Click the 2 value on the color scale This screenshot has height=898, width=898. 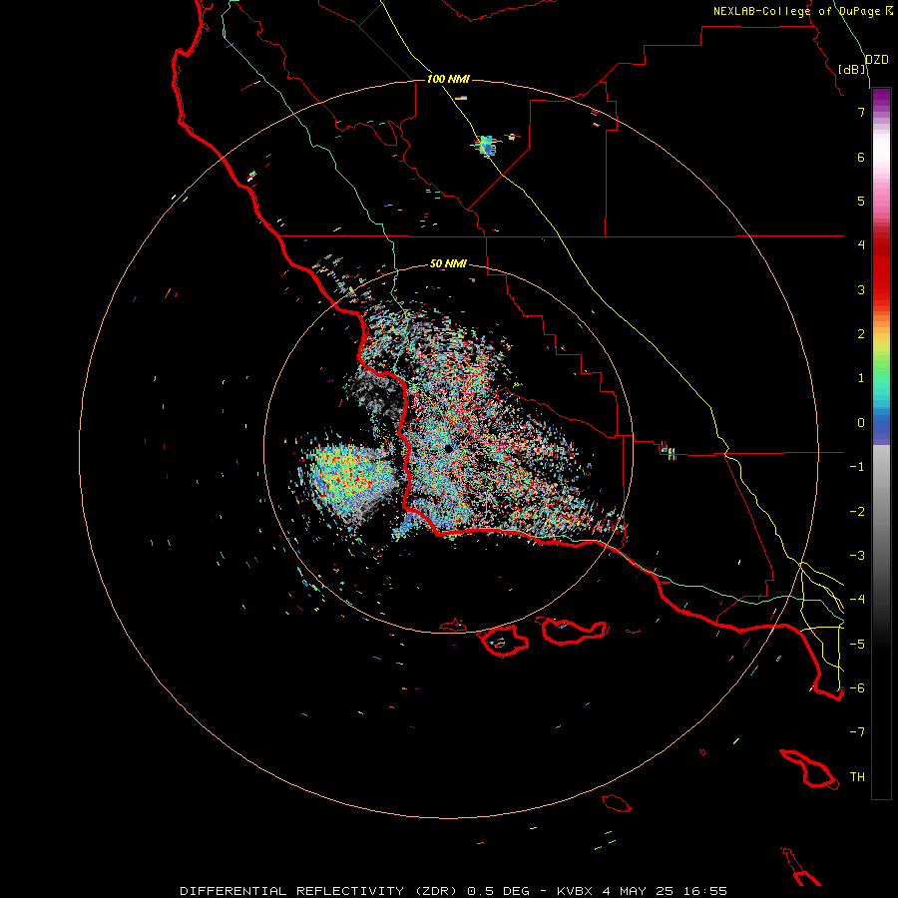(x=861, y=334)
